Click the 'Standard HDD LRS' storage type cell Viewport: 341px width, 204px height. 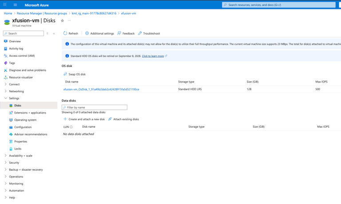(190, 89)
